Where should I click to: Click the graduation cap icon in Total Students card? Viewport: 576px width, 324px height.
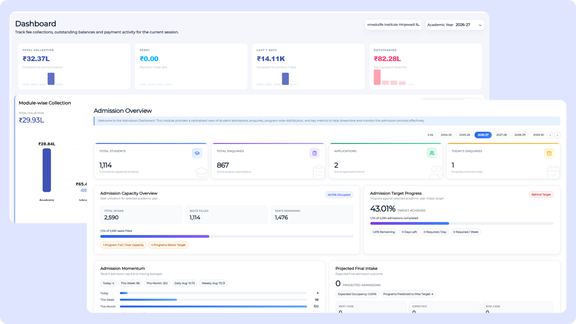pos(197,153)
